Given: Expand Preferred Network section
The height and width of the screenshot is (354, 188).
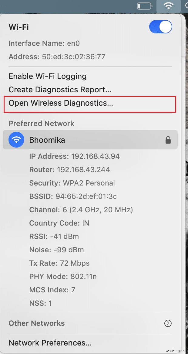Looking at the screenshot, I should point(41,123).
